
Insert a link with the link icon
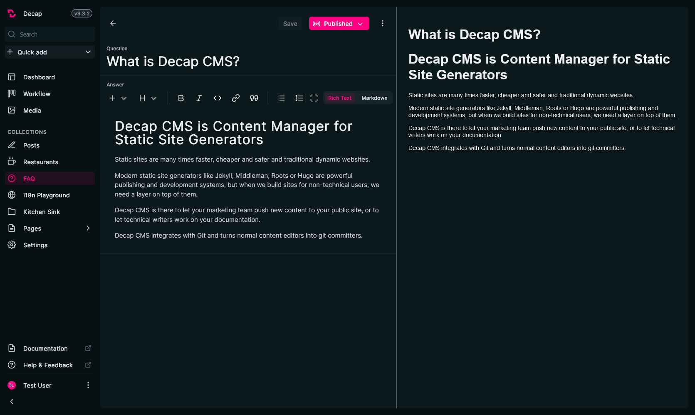[235, 98]
